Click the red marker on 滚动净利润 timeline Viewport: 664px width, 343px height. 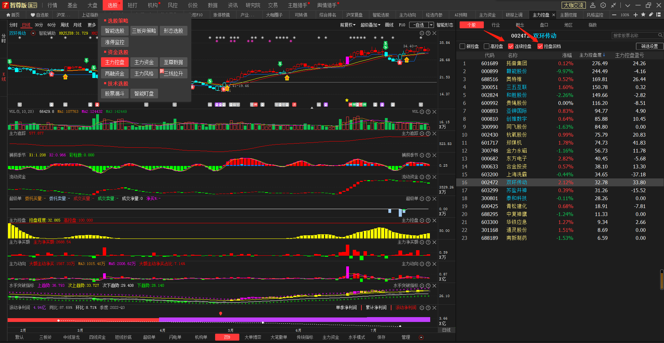(x=221, y=314)
